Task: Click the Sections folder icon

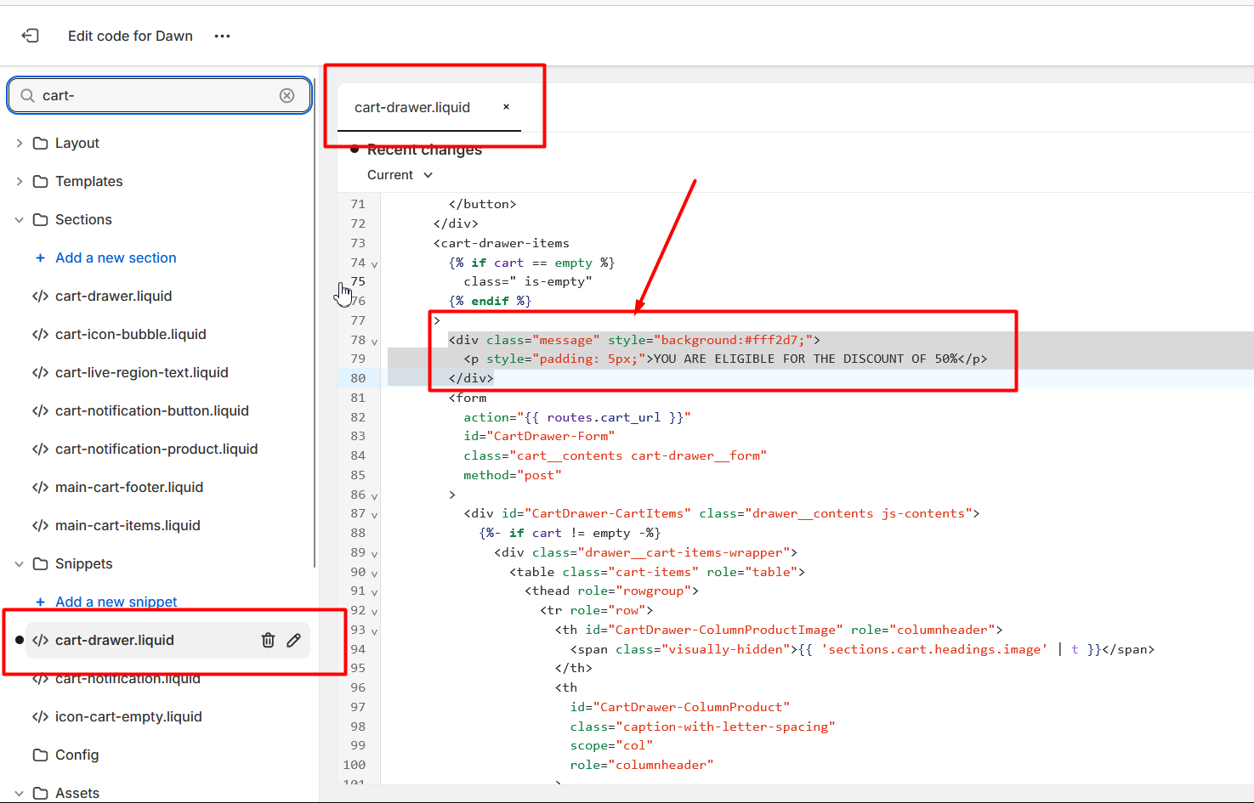Action: point(40,219)
